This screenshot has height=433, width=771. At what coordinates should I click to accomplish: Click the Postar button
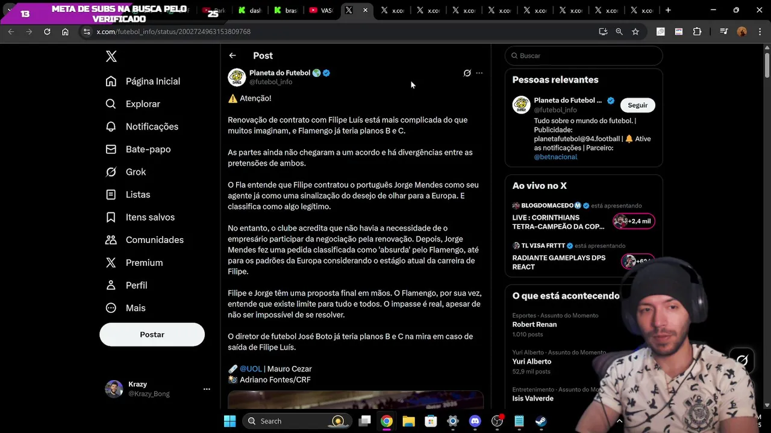click(x=152, y=334)
